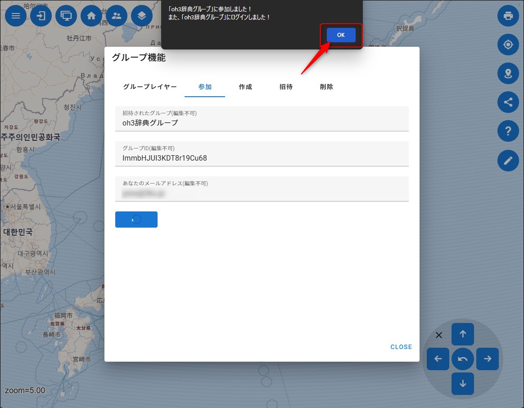Switch to the グループレイヤー tab
Viewport: 524px width, 408px height.
click(150, 87)
